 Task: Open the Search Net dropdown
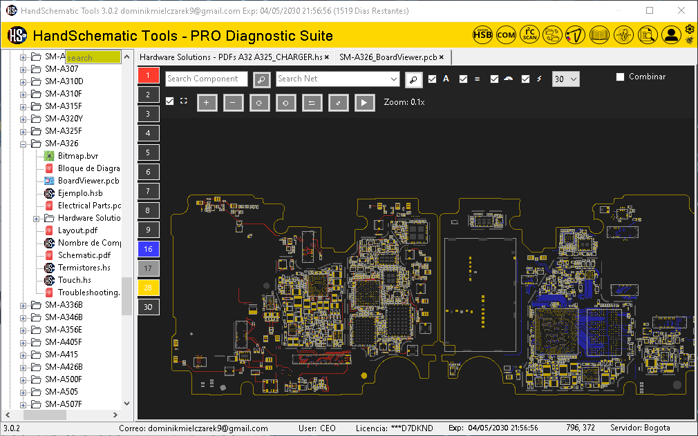pyautogui.click(x=393, y=79)
